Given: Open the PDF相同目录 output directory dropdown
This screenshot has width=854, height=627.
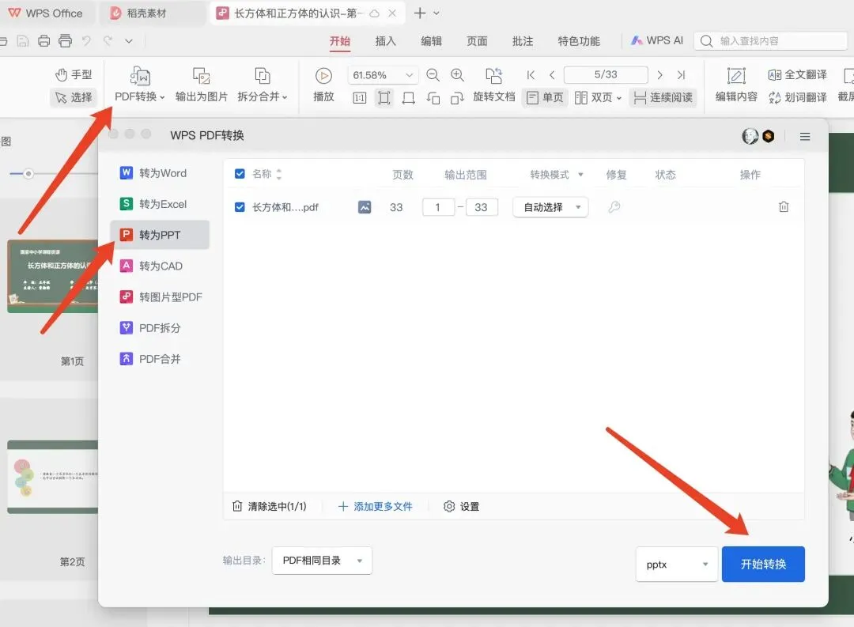Looking at the screenshot, I should pyautogui.click(x=322, y=561).
